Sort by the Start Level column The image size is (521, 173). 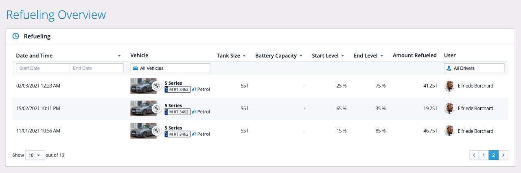[x=343, y=56]
